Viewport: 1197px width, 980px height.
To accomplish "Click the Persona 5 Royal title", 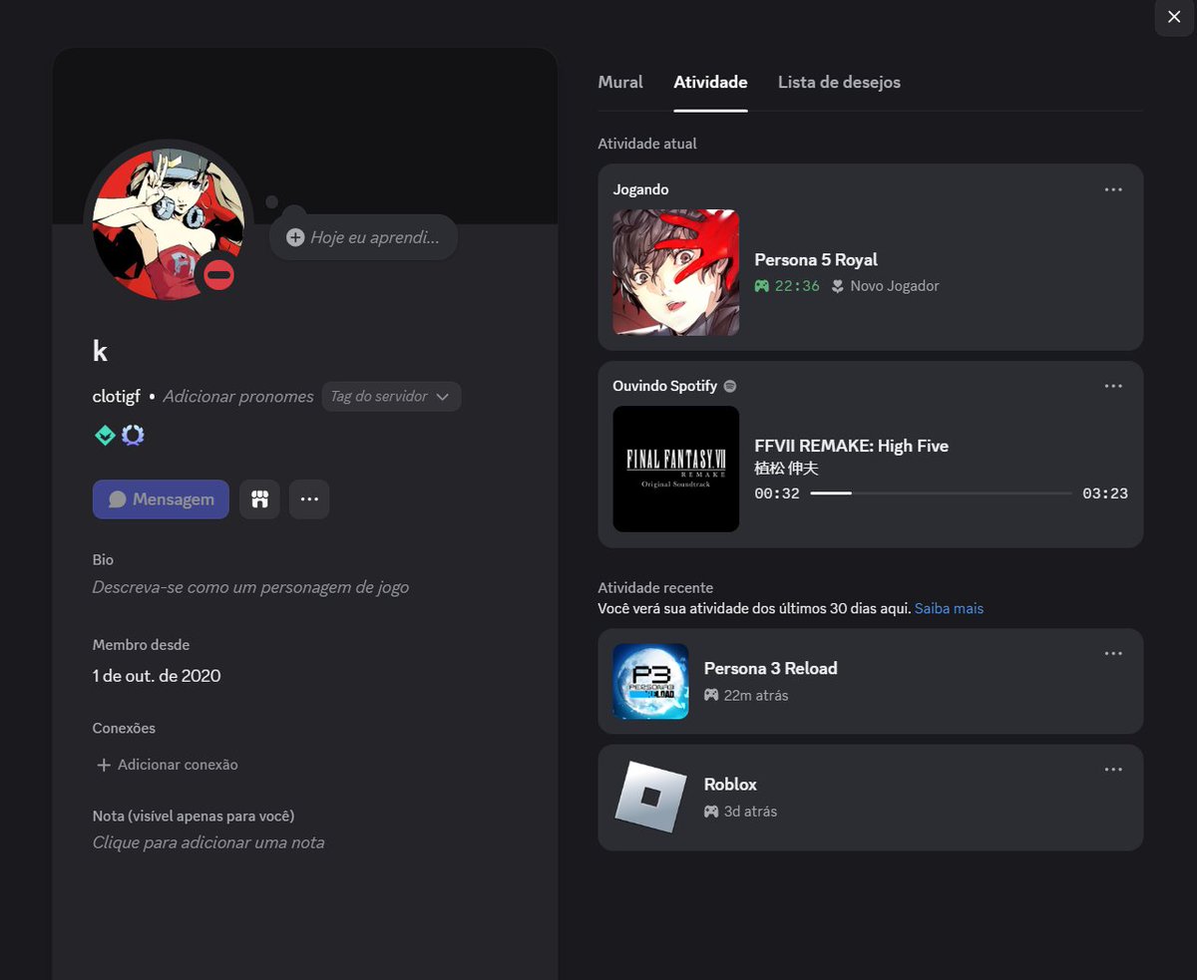I will pos(816,259).
